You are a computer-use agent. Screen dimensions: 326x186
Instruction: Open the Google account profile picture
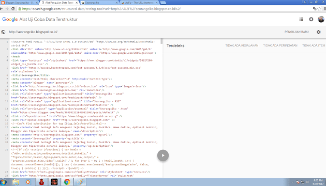click(321, 19)
